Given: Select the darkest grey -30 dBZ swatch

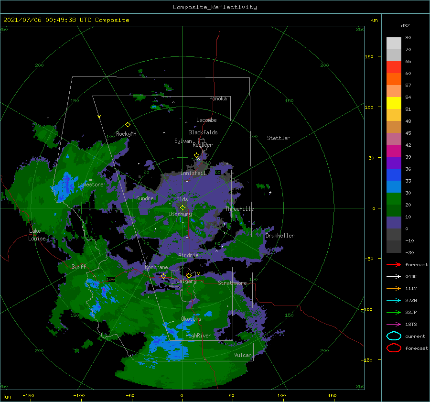Looking at the screenshot, I should pyautogui.click(x=394, y=247).
